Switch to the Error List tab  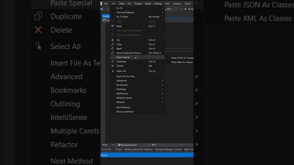pyautogui.click(x=107, y=149)
